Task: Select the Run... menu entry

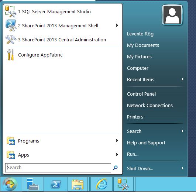Action: pos(133,154)
